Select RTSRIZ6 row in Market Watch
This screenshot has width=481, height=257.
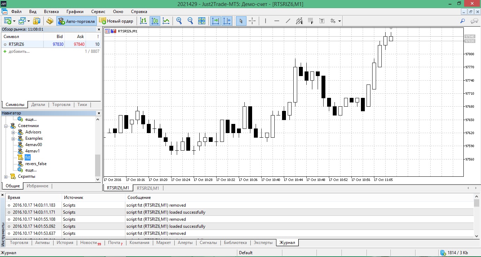[51, 44]
